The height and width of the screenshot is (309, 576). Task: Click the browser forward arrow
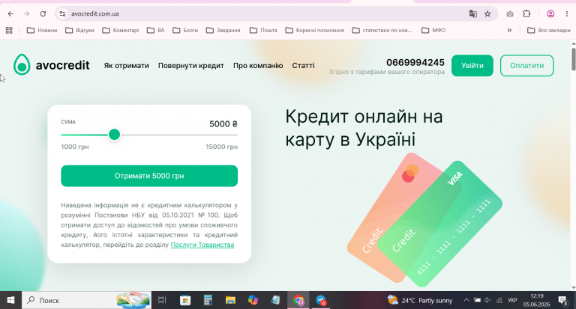(26, 14)
